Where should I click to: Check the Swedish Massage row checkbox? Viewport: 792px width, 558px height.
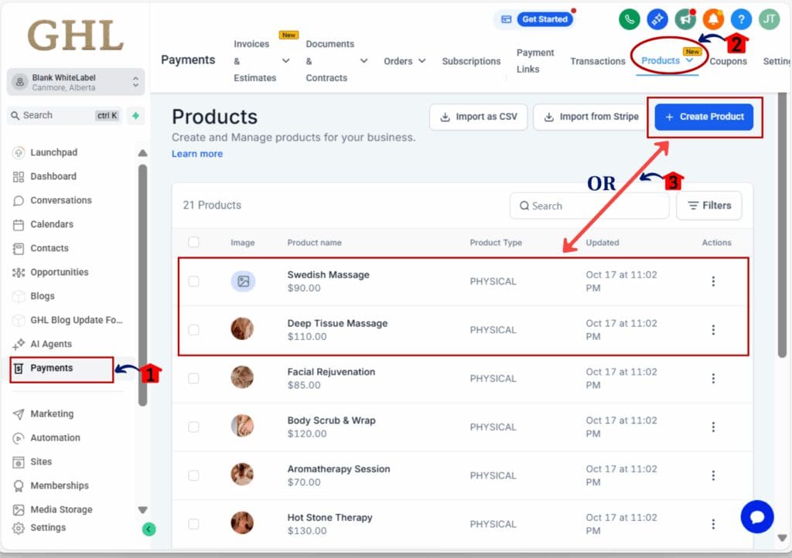194,281
